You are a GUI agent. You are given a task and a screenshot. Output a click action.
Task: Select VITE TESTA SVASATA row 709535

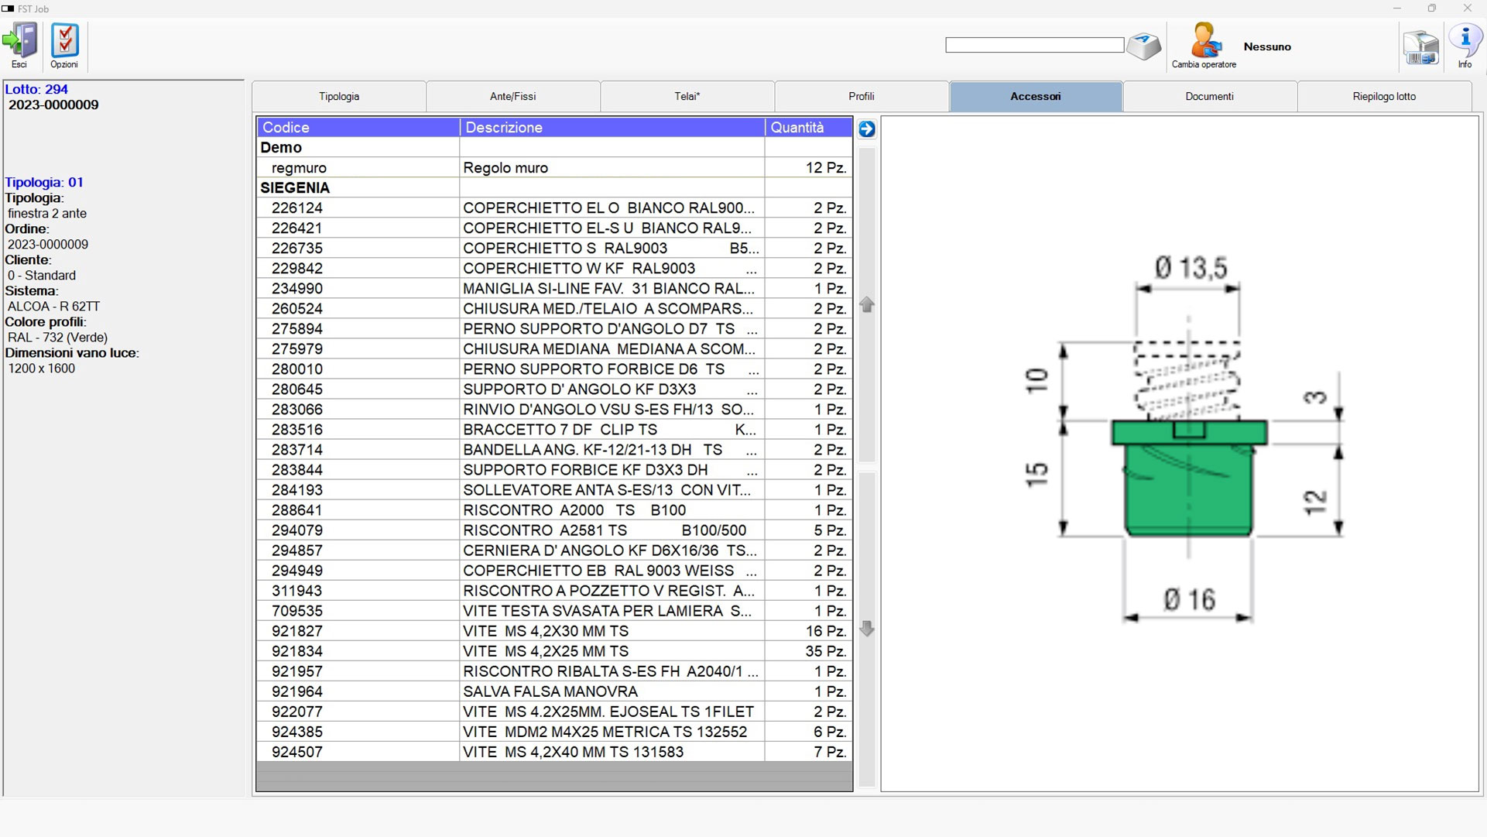pos(554,610)
